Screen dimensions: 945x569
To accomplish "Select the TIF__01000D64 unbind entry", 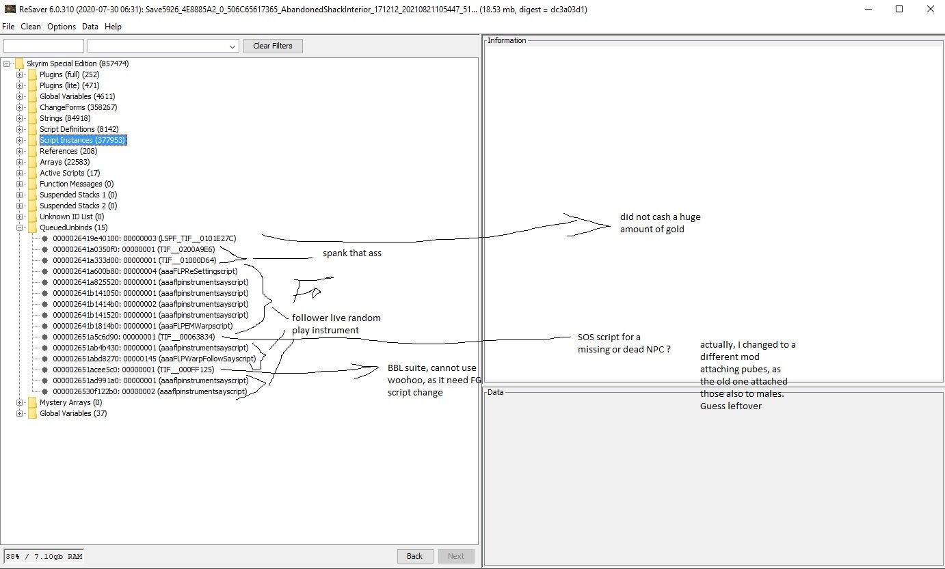I will [x=135, y=260].
